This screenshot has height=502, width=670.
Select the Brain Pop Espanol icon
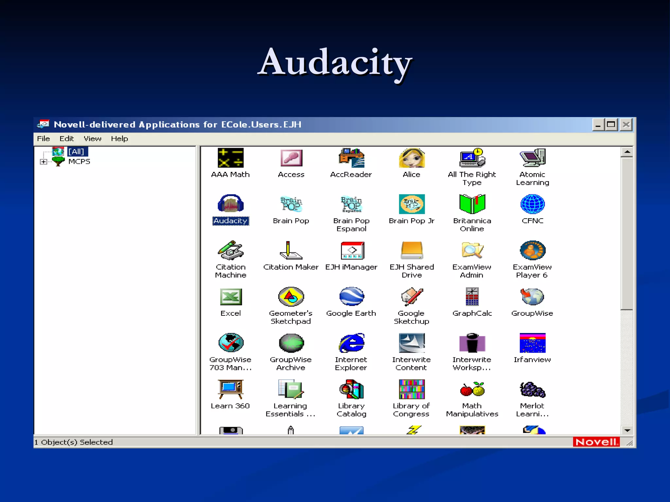click(x=351, y=204)
